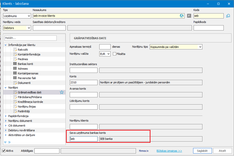Click Avansa konts code field
Image resolution: width=234 pixels, height=156 pixels.
(84, 95)
